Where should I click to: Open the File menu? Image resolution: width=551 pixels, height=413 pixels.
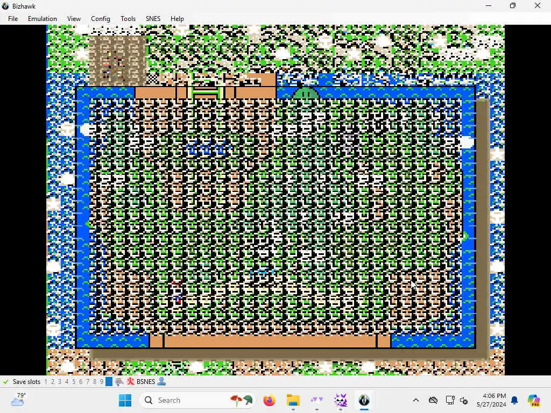tap(13, 19)
